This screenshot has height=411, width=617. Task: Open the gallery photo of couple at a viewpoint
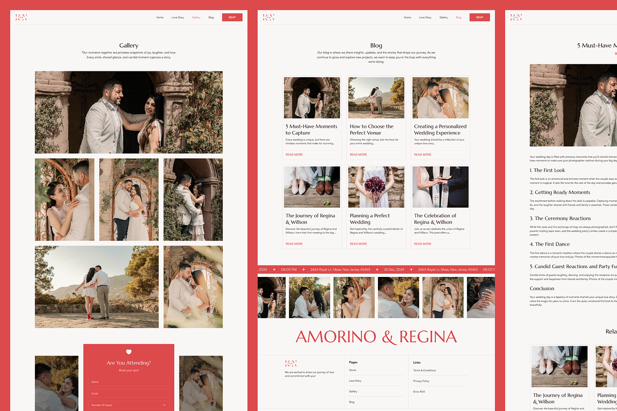97,287
